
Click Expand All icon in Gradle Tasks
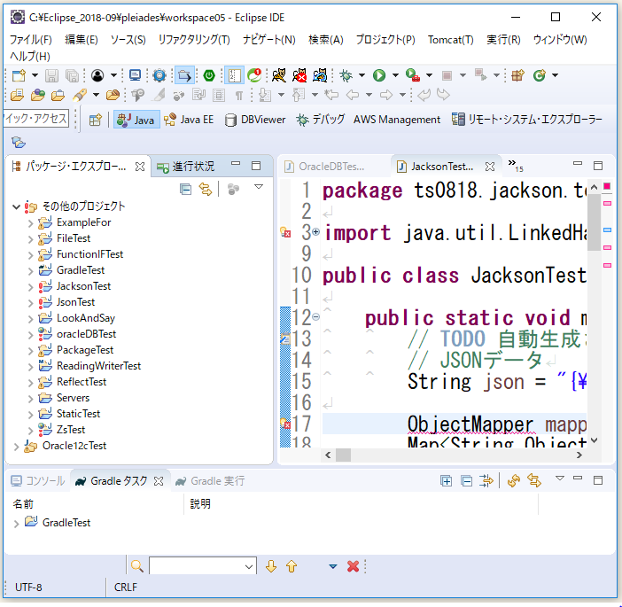(x=446, y=481)
